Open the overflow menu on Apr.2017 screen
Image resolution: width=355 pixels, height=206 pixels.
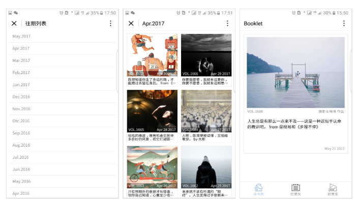click(x=227, y=23)
